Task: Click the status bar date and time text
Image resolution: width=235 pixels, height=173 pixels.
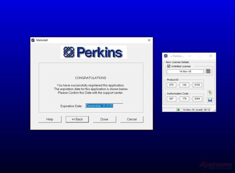Action: click(196, 110)
